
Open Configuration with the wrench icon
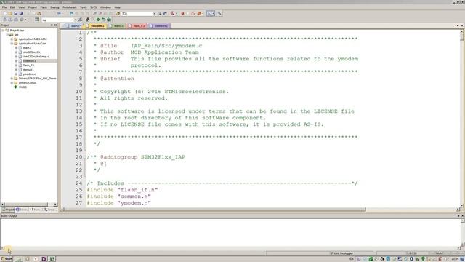click(x=219, y=13)
